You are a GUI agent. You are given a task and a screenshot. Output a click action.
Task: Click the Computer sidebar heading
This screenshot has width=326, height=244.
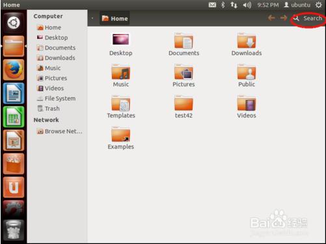[x=48, y=16]
